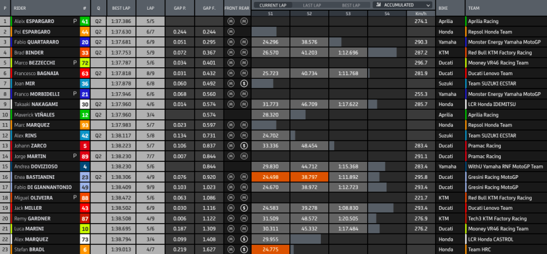This screenshot has height=254, width=547.
Task: Click the pit 'P' indicator for Miguel Oliveira
Action: [75, 198]
